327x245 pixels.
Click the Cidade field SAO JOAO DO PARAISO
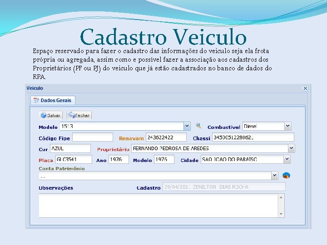tap(243, 159)
